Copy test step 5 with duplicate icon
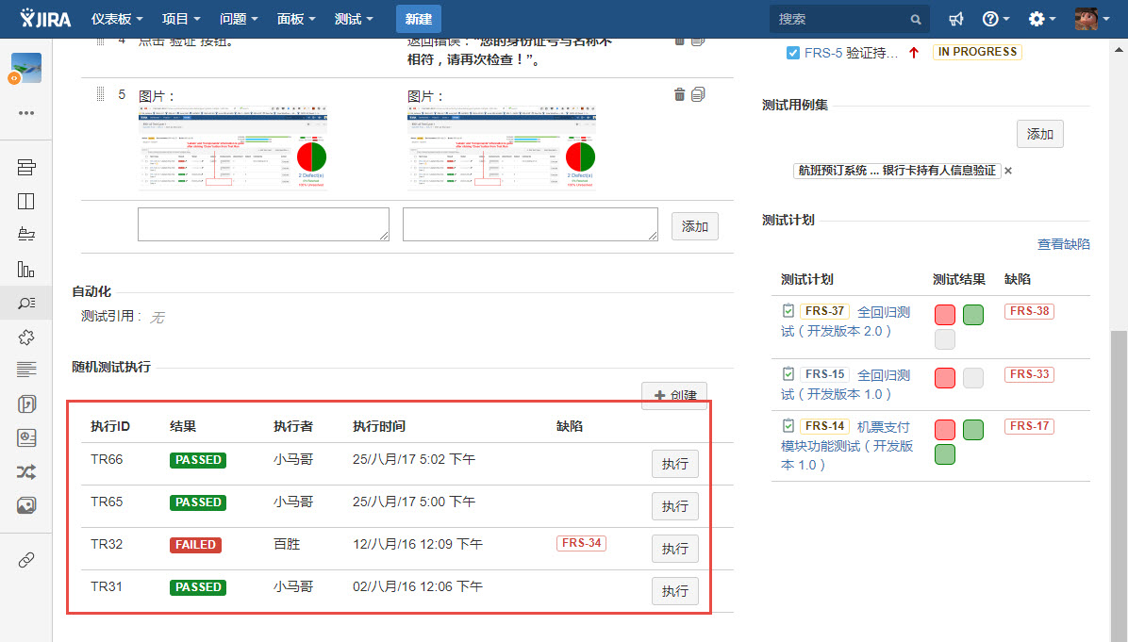1128x642 pixels. pyautogui.click(x=698, y=94)
